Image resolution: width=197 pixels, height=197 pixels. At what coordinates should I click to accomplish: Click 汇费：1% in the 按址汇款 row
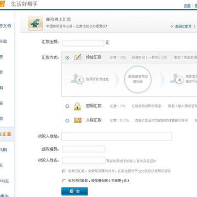click(118, 57)
